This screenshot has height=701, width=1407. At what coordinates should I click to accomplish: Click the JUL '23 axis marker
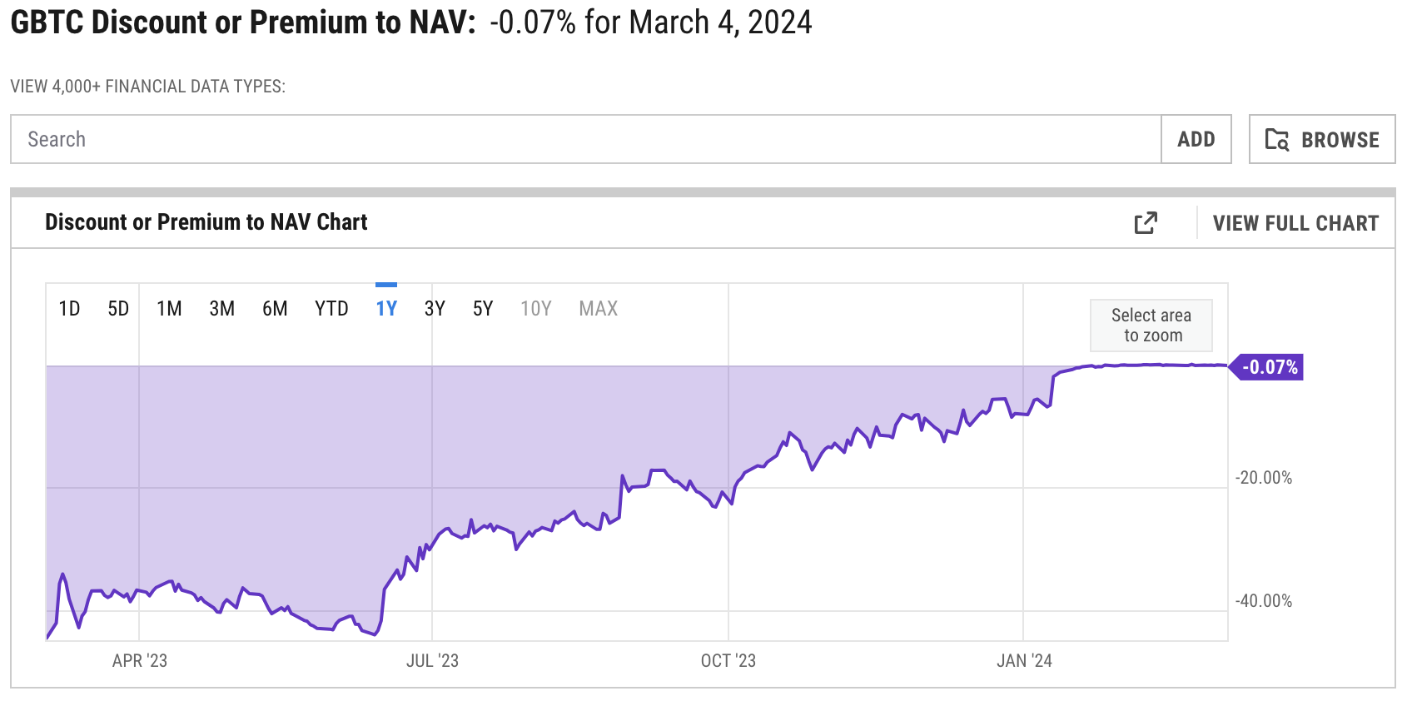[x=432, y=661]
